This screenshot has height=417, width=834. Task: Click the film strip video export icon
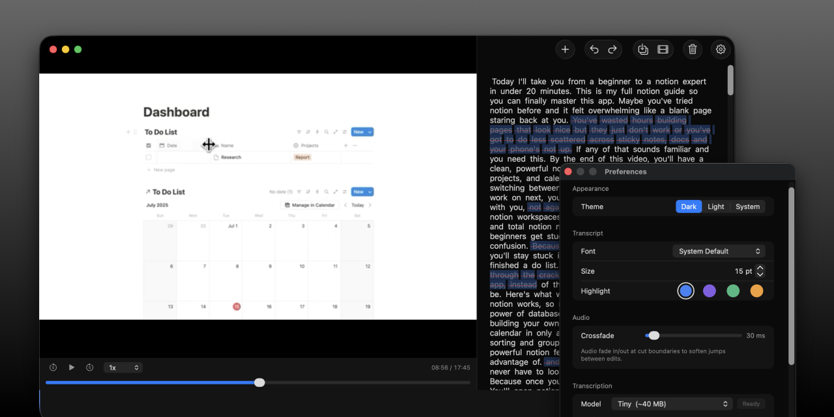click(663, 49)
